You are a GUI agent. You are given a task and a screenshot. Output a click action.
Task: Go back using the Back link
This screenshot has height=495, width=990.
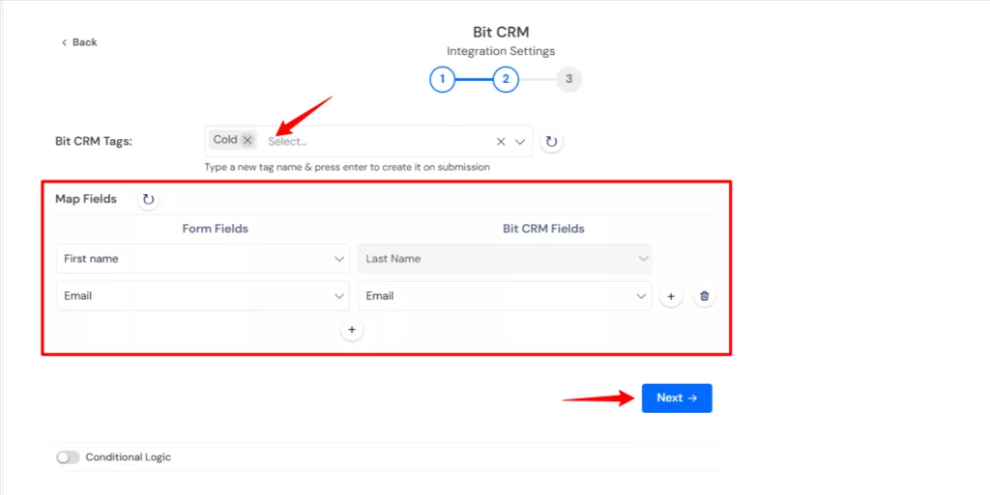pyautogui.click(x=79, y=42)
